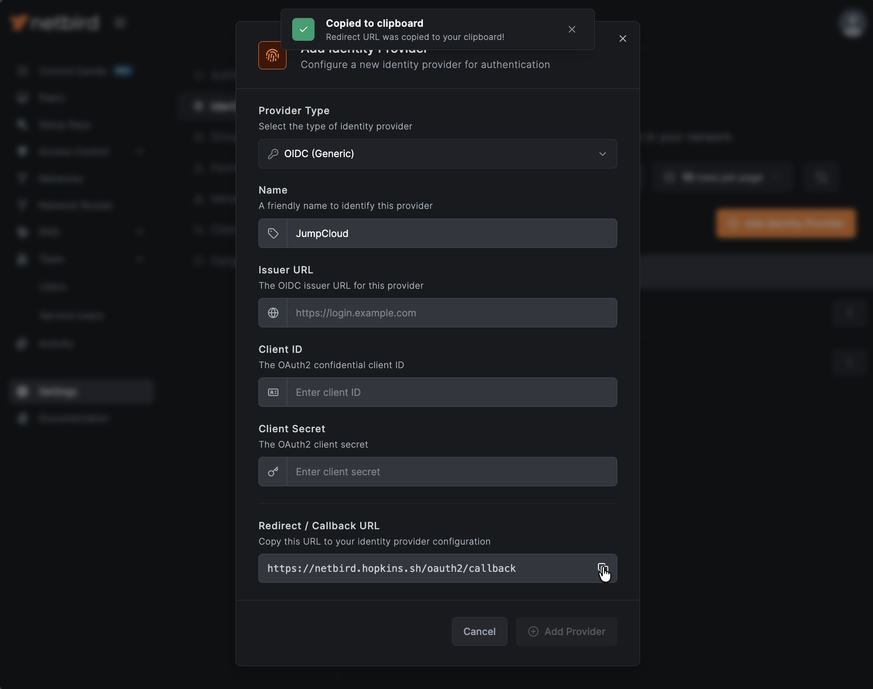Click the green checkmark success icon
The image size is (873, 689).
[x=303, y=29]
